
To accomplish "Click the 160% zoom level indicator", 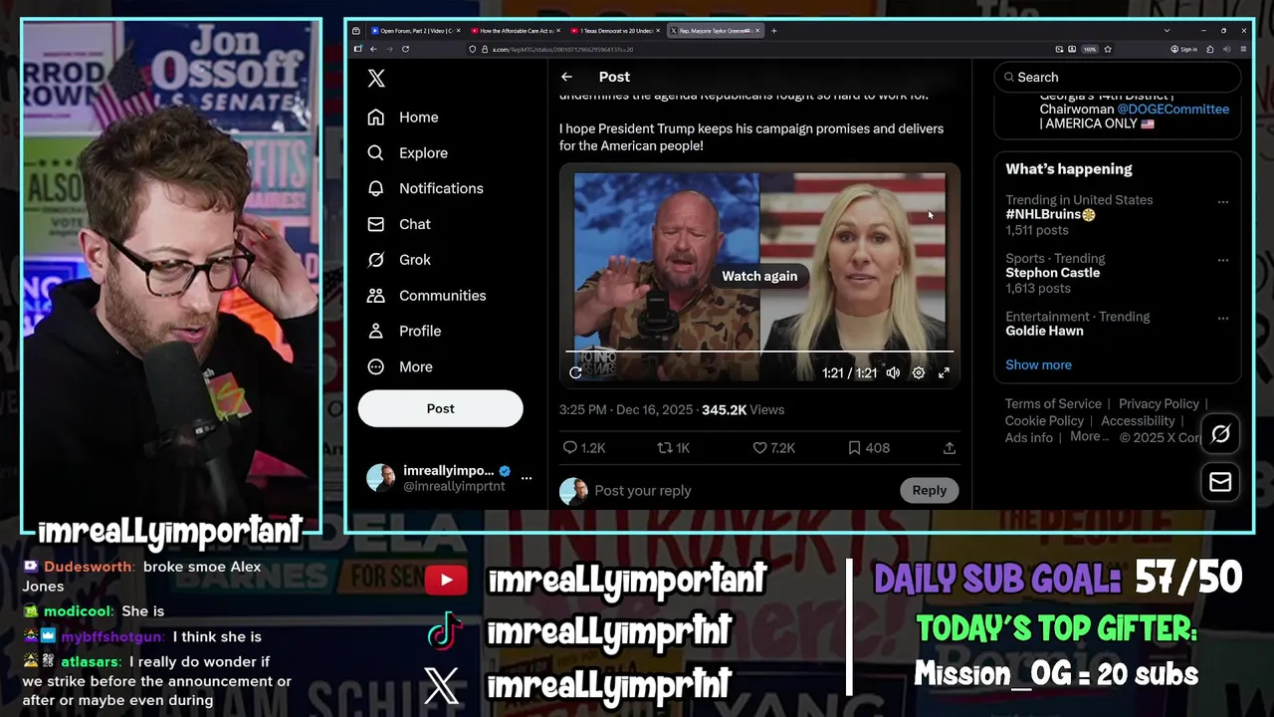I will click(x=1090, y=49).
